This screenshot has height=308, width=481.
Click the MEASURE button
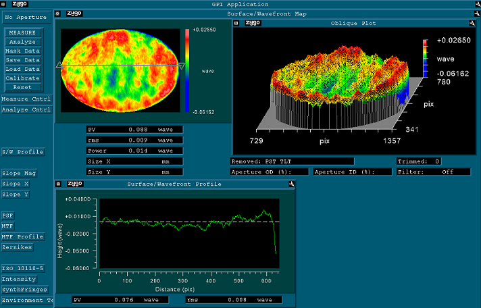point(23,32)
